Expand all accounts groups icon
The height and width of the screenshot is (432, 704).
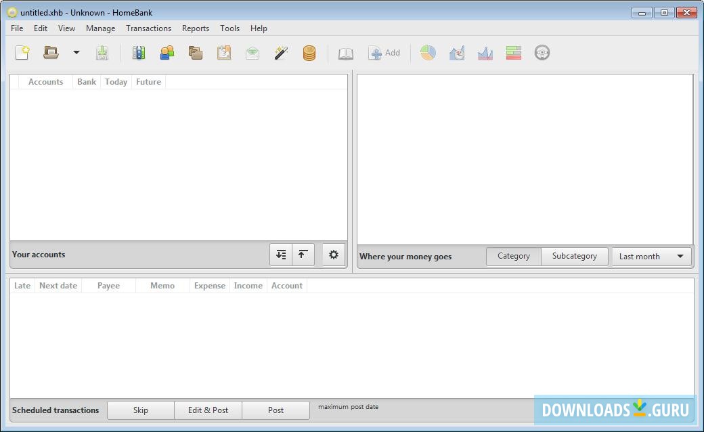[281, 255]
